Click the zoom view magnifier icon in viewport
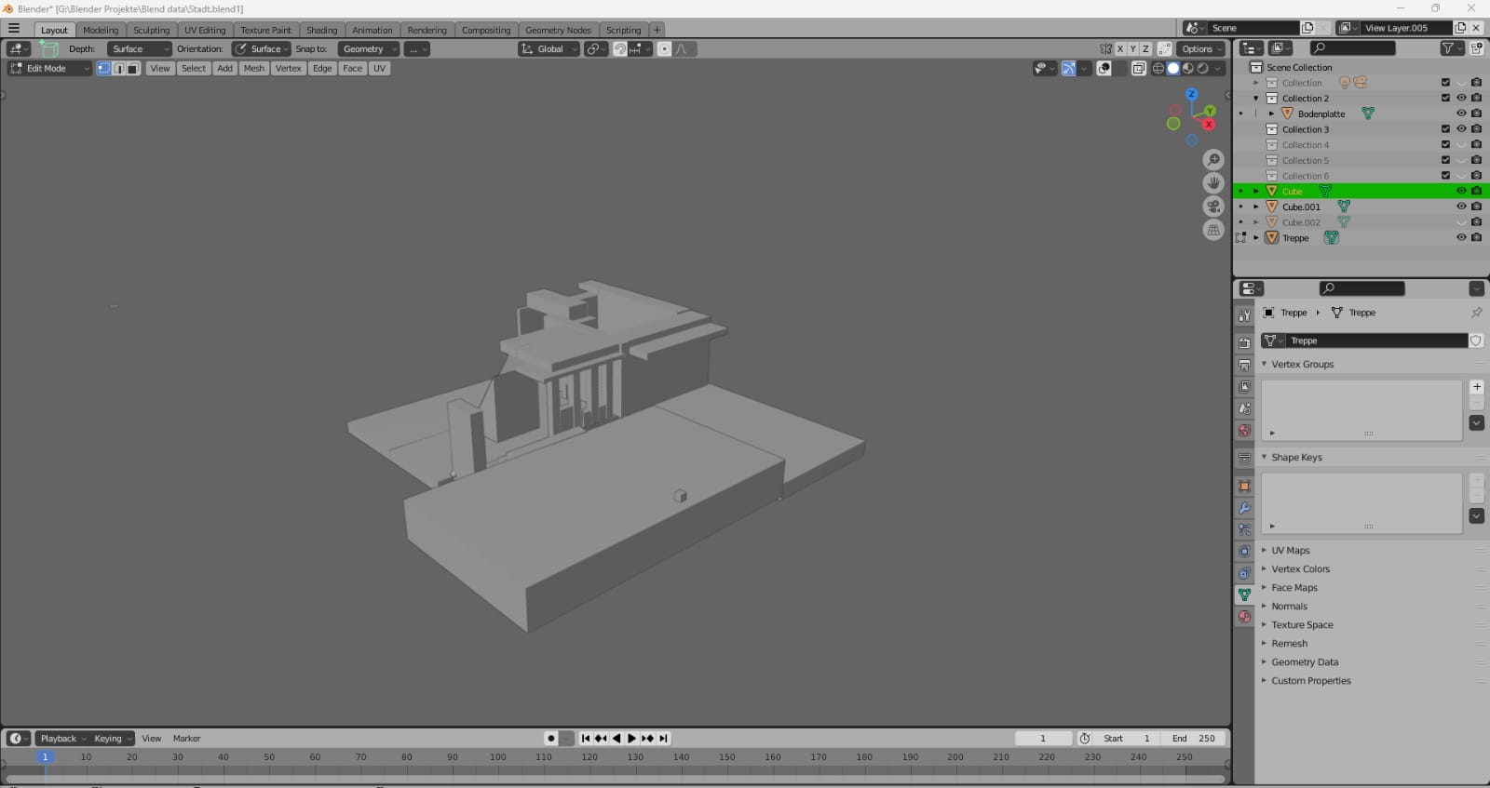This screenshot has height=788, width=1490. pos(1212,160)
